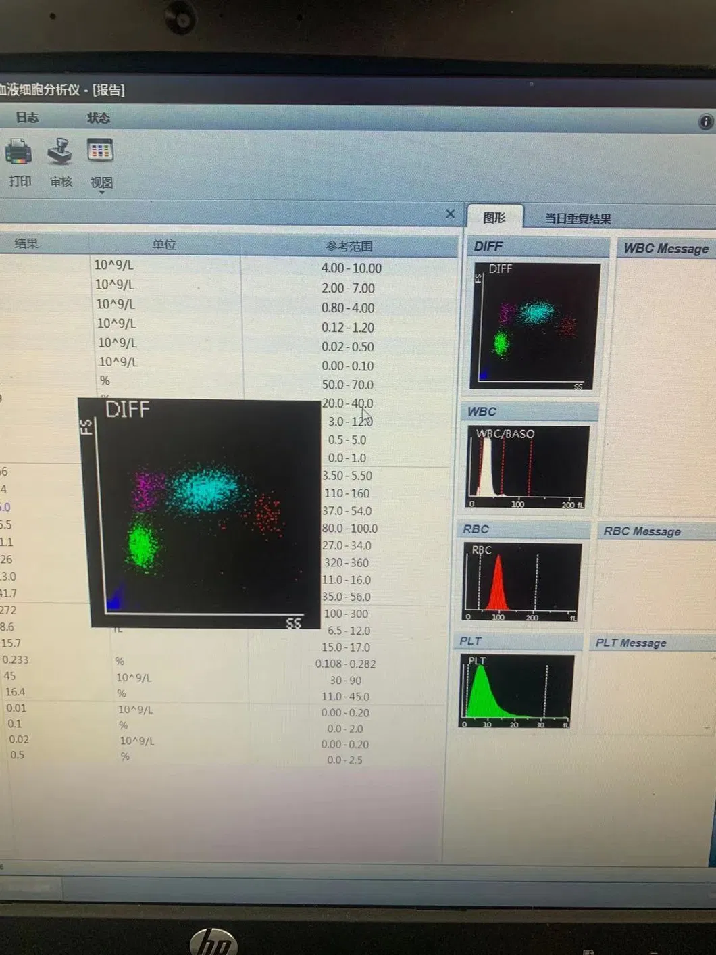Close the results panel with the X
Viewport: 716px width, 955px height.
(x=451, y=214)
